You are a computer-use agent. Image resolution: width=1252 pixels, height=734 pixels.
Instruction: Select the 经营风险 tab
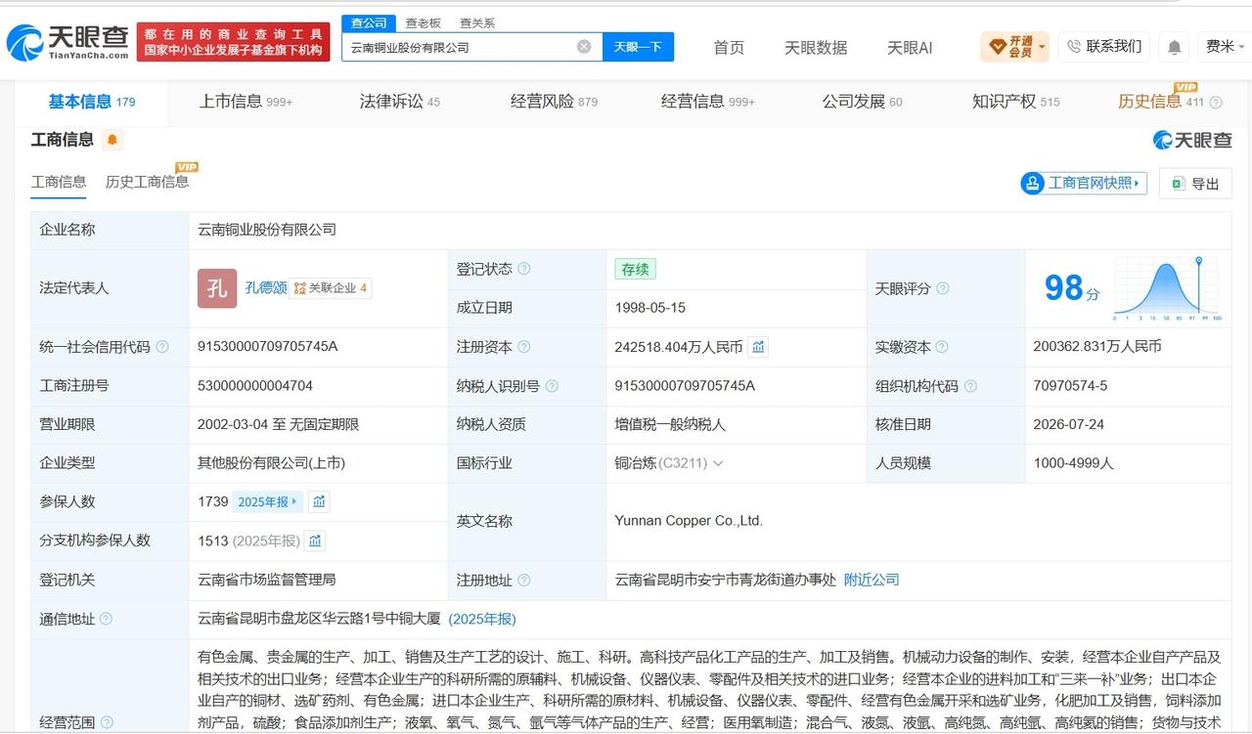click(x=554, y=102)
